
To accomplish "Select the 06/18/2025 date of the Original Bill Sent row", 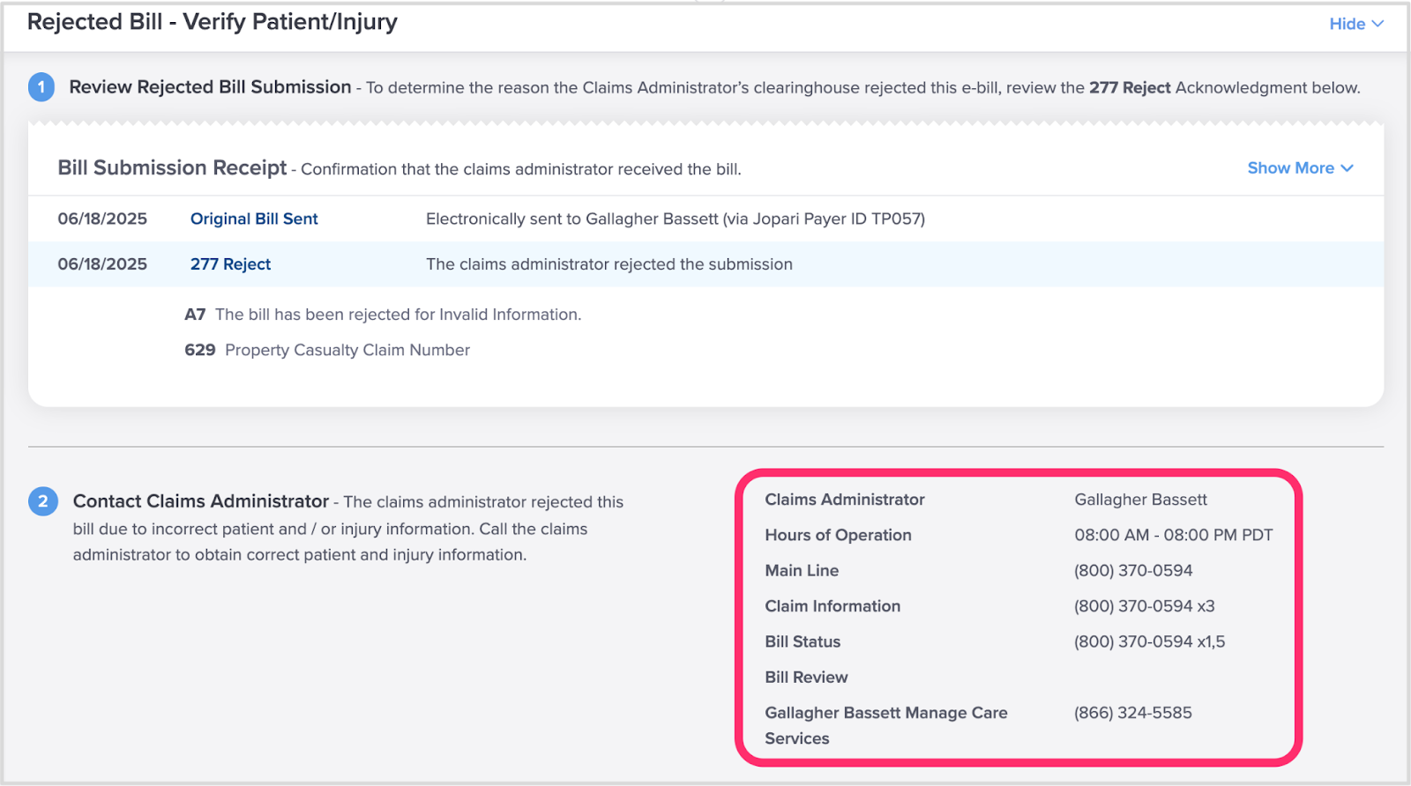I will coord(102,219).
